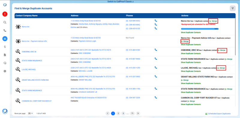The height and width of the screenshot is (118, 240).
Task: Go to next page arrow
Action: 138,114
